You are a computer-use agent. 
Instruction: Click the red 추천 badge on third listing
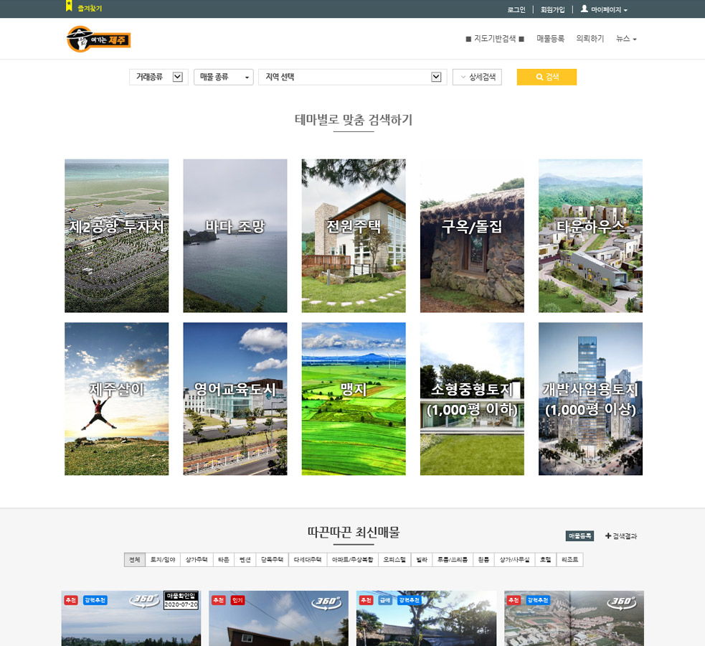366,600
